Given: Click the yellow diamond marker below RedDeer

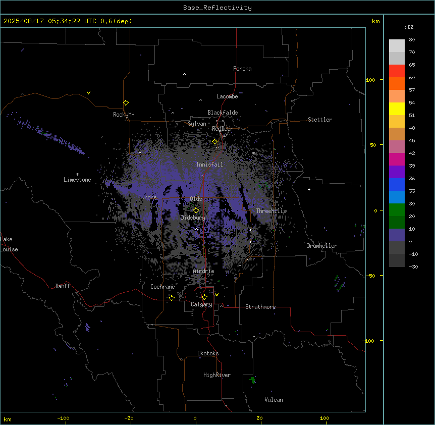Looking at the screenshot, I should pyautogui.click(x=214, y=142).
